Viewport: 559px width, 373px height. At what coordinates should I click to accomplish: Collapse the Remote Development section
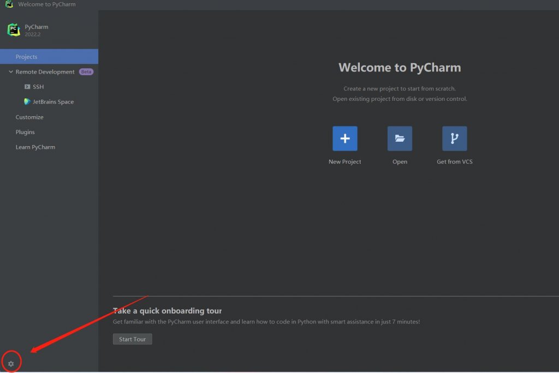pyautogui.click(x=11, y=71)
